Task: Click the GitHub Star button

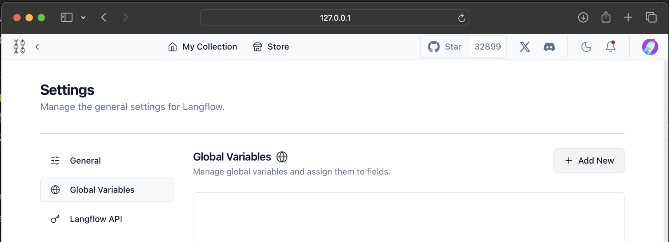Action: [445, 47]
